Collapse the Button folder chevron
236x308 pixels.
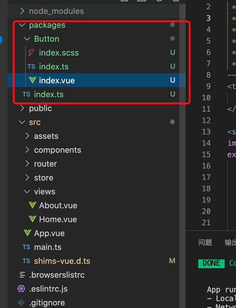click(27, 39)
